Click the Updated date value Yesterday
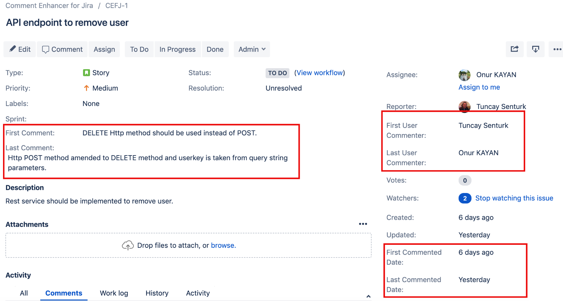Screen dimensions: 563x301 tap(474, 235)
